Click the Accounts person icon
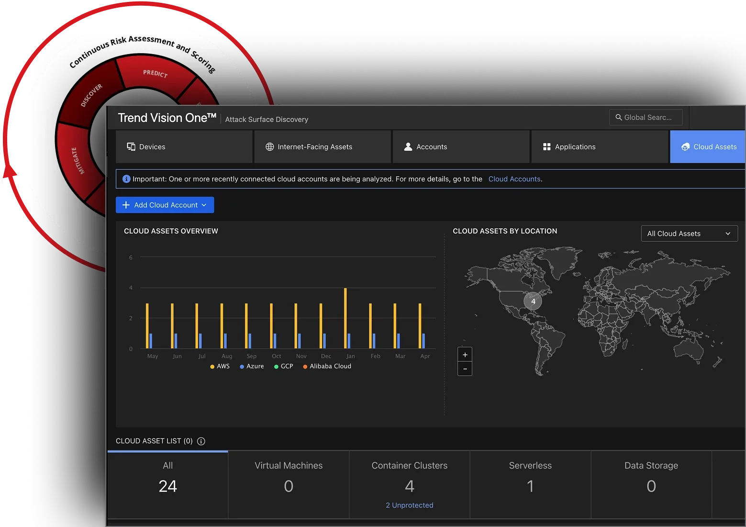 point(408,147)
